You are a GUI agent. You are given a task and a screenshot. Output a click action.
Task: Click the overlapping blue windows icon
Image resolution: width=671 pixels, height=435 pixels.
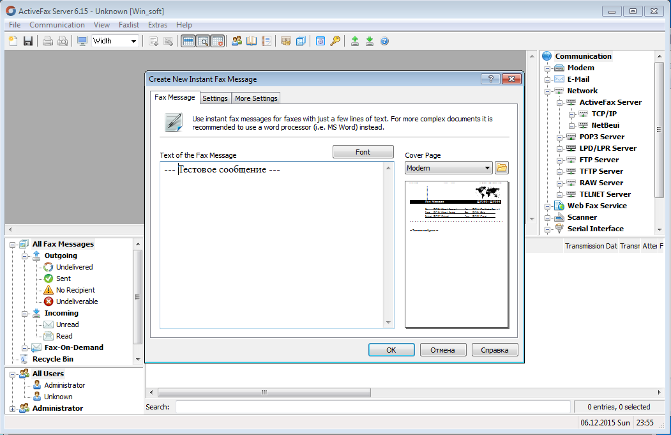pyautogui.click(x=301, y=41)
